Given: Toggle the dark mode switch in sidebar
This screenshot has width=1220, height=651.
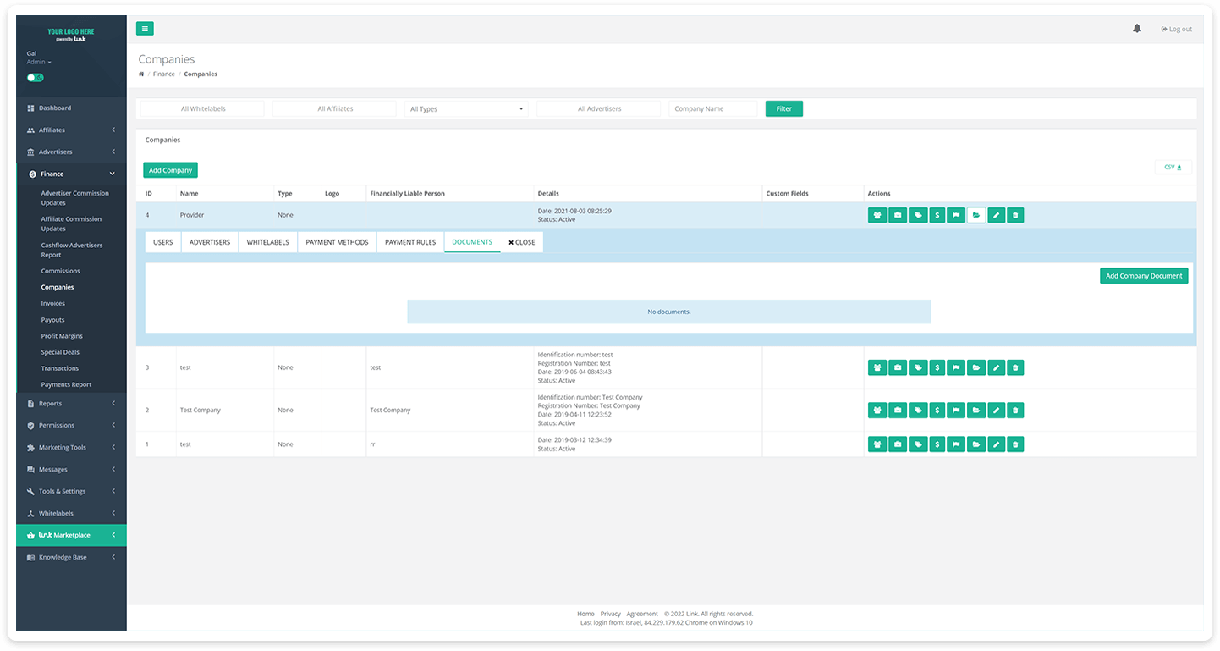Looking at the screenshot, I should click(35, 78).
